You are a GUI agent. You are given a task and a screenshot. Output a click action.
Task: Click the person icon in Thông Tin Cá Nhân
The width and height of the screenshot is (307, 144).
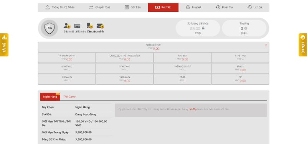pyautogui.click(x=47, y=7)
